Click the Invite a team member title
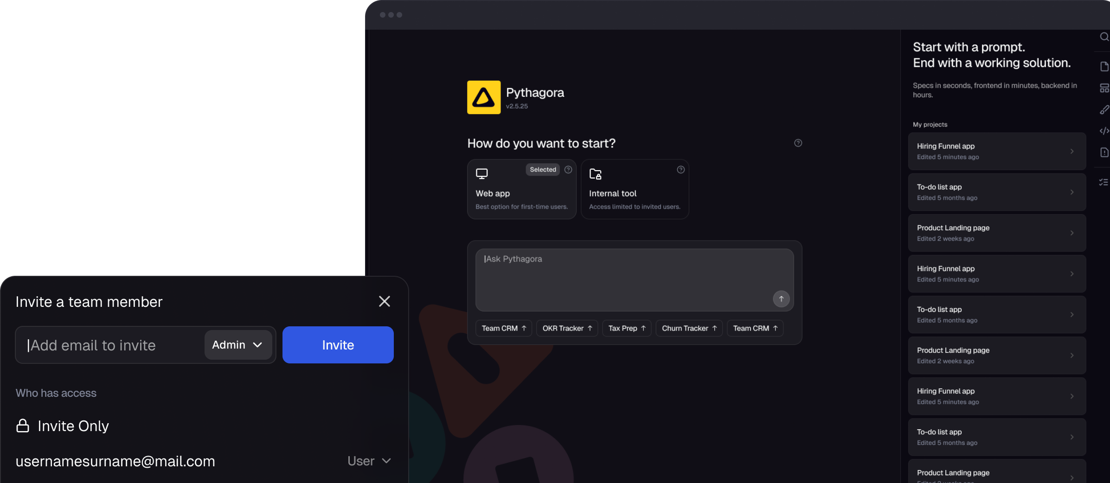Viewport: 1110px width, 483px height. coord(89,302)
